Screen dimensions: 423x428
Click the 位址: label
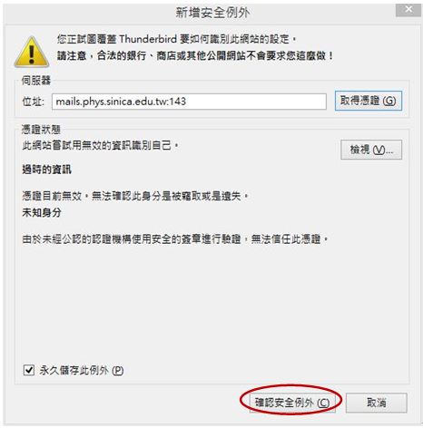(x=34, y=102)
